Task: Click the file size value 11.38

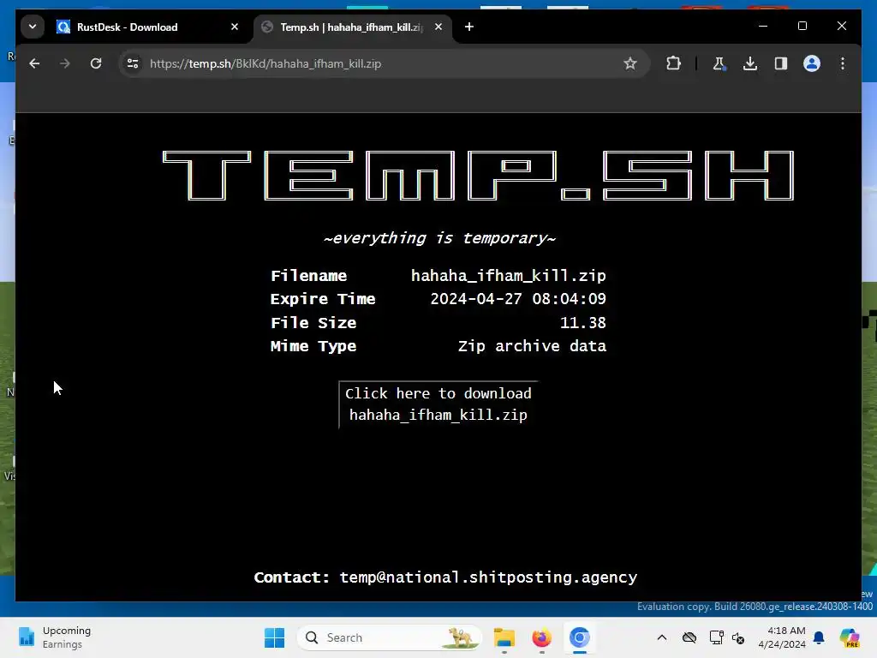Action: coord(582,323)
